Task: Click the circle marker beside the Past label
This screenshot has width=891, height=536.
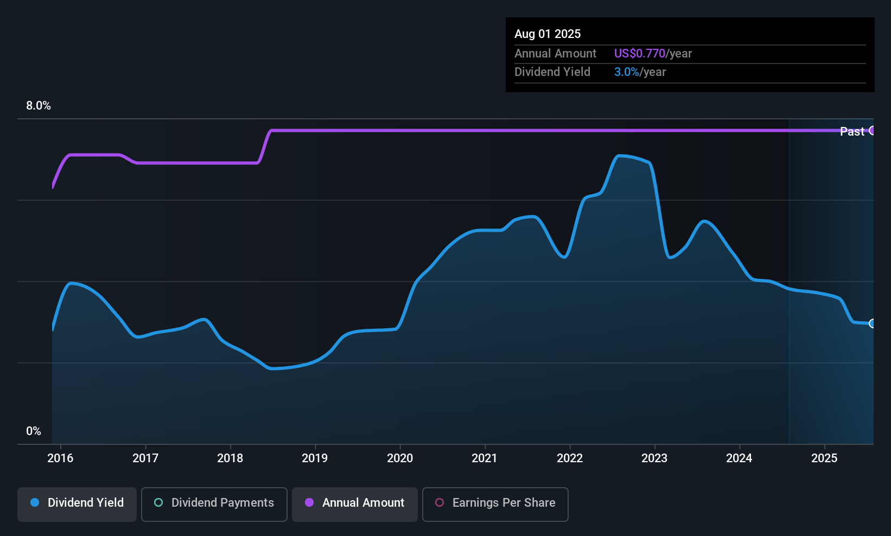Action: [873, 131]
